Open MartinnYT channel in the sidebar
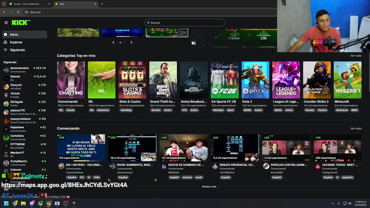 tap(25, 154)
